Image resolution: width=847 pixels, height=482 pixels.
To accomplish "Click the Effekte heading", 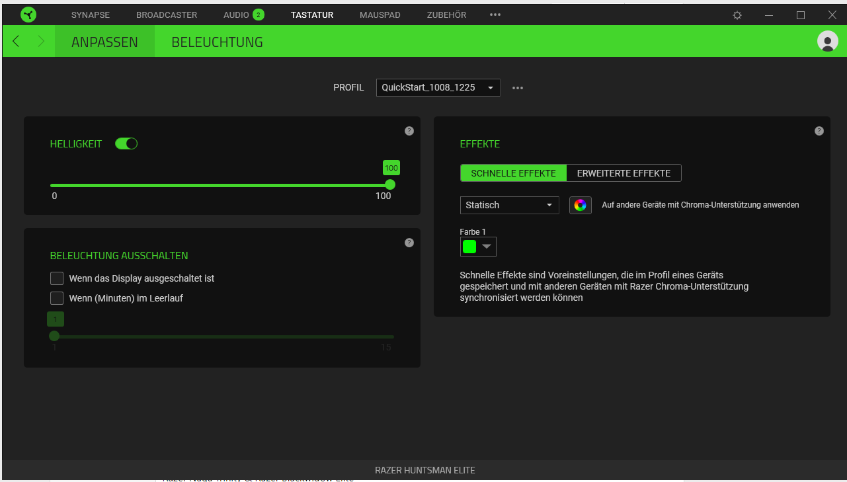I will point(480,143).
